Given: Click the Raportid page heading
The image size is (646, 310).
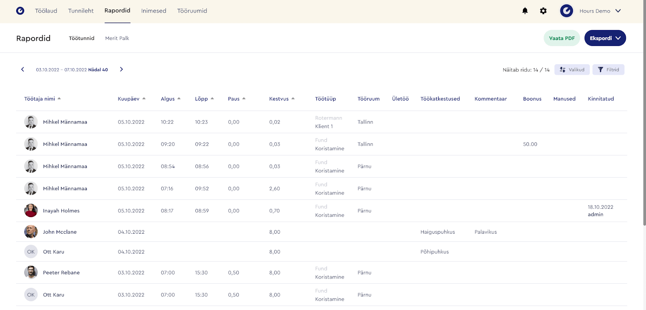Looking at the screenshot, I should 34,38.
